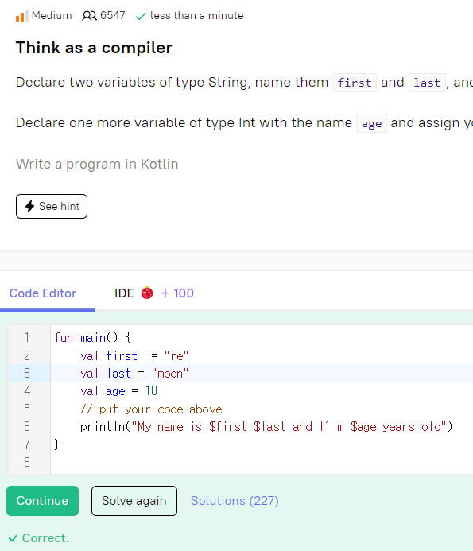
Task: Click the checkmark icon beside Correct
Action: coord(13,538)
